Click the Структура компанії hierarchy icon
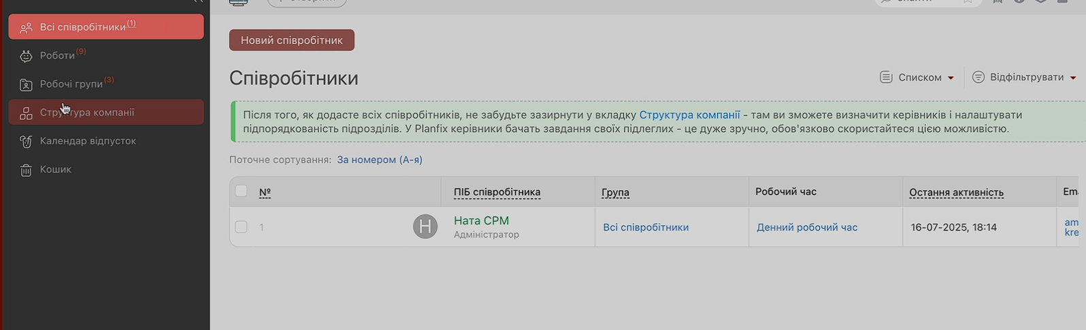Screen dimensions: 1086x330 26,113
